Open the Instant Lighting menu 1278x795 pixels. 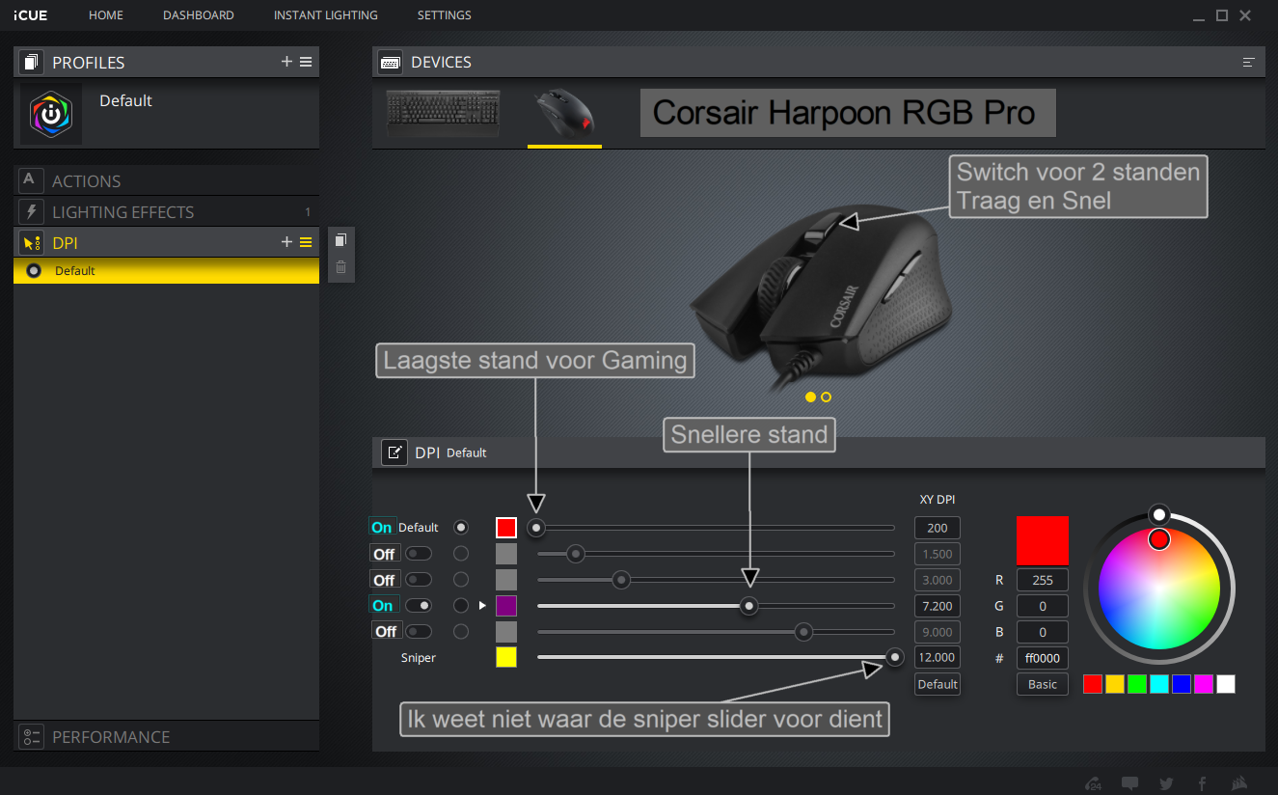click(326, 15)
